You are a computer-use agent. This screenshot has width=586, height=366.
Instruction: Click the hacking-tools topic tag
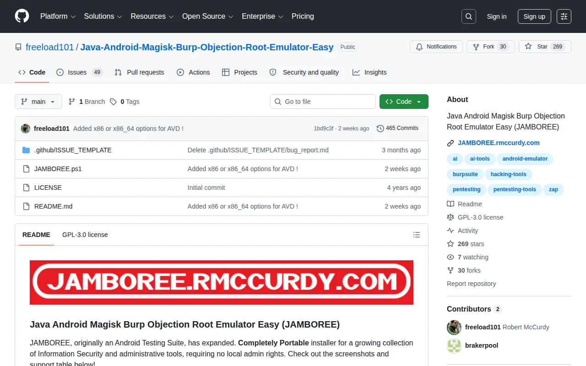click(509, 174)
